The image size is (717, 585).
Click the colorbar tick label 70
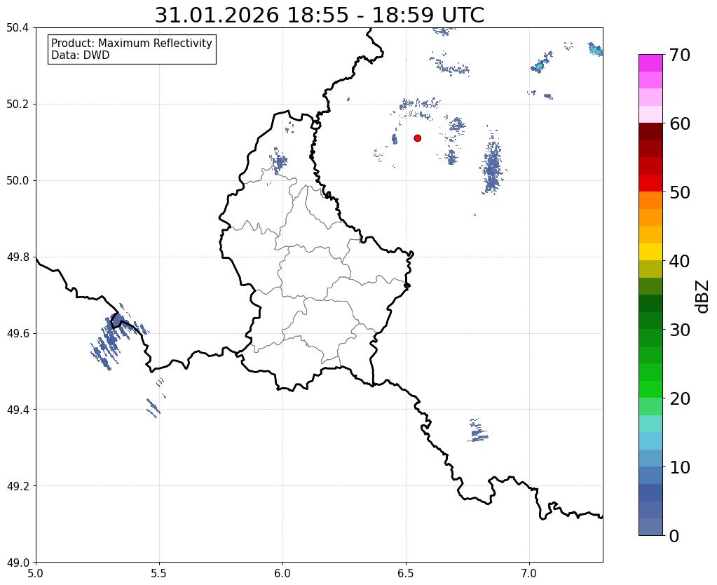(x=680, y=55)
